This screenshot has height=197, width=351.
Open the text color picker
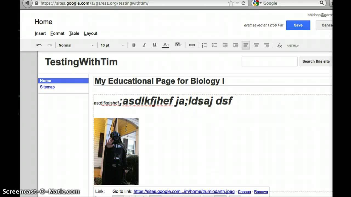click(165, 45)
